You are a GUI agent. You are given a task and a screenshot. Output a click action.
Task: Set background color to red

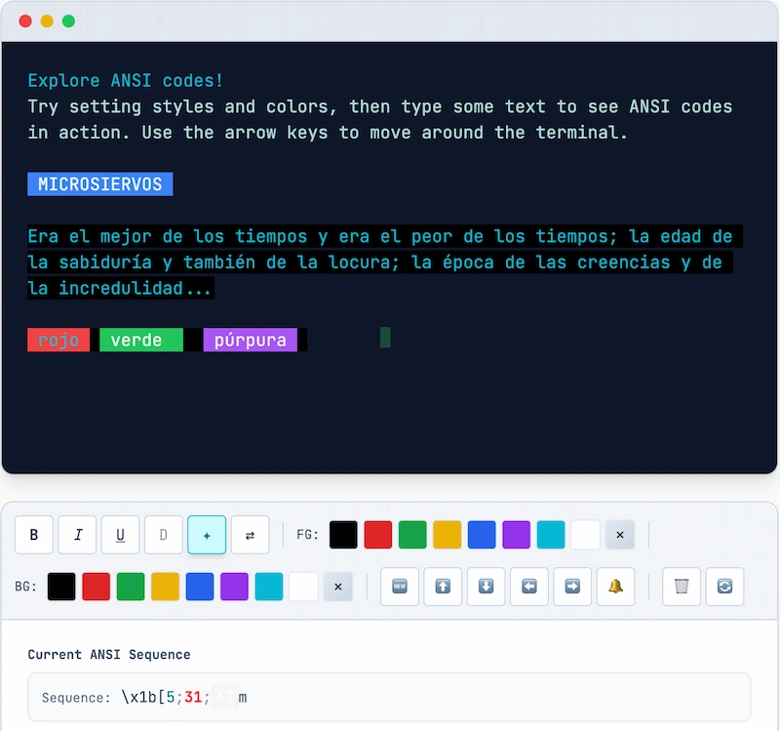coord(96,587)
